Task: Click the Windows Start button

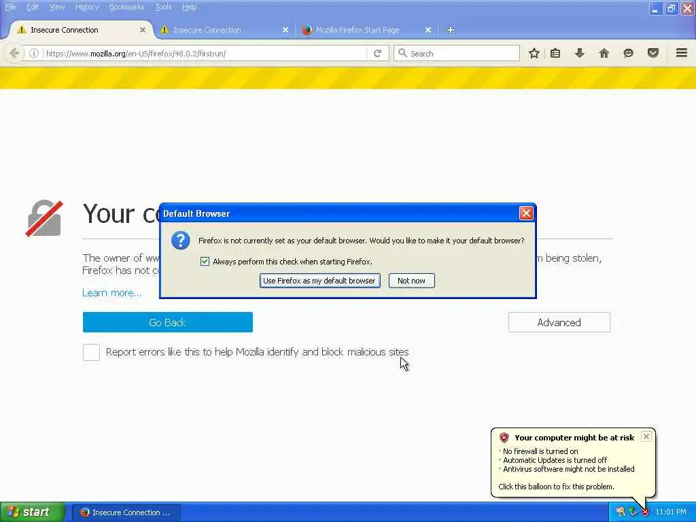Action: (32, 512)
